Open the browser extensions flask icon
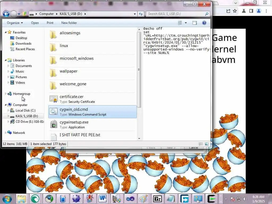272x204 pixels. 244,11
